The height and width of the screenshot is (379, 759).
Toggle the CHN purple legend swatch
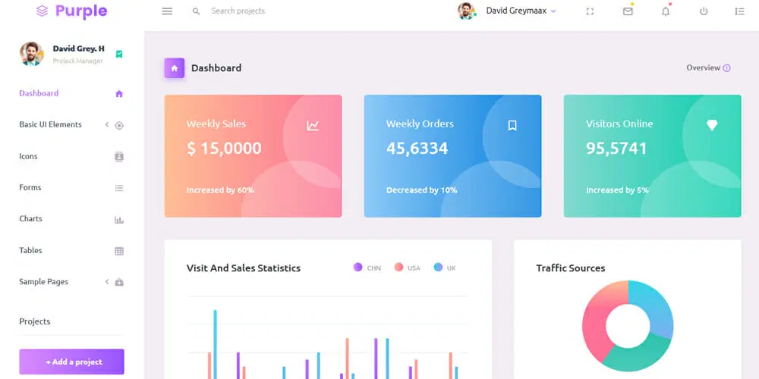[x=357, y=267]
